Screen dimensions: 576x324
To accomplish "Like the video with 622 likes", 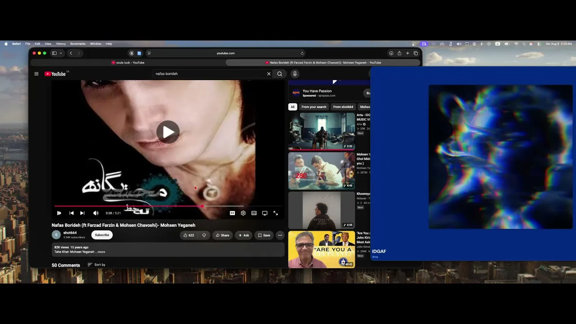I will click(189, 235).
